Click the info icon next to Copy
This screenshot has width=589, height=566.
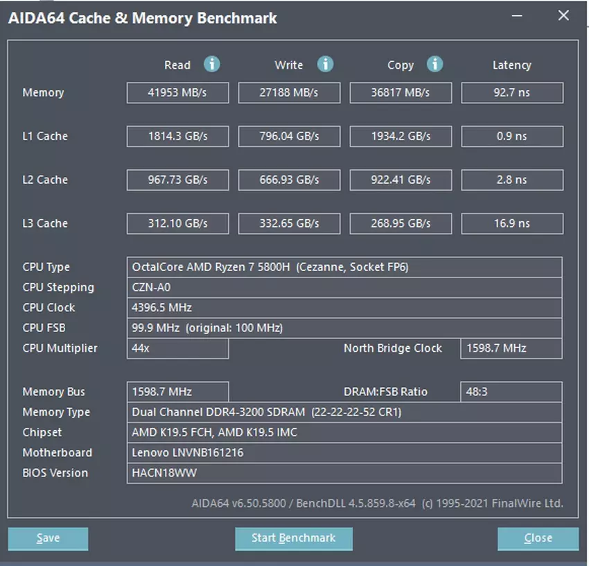(x=435, y=65)
